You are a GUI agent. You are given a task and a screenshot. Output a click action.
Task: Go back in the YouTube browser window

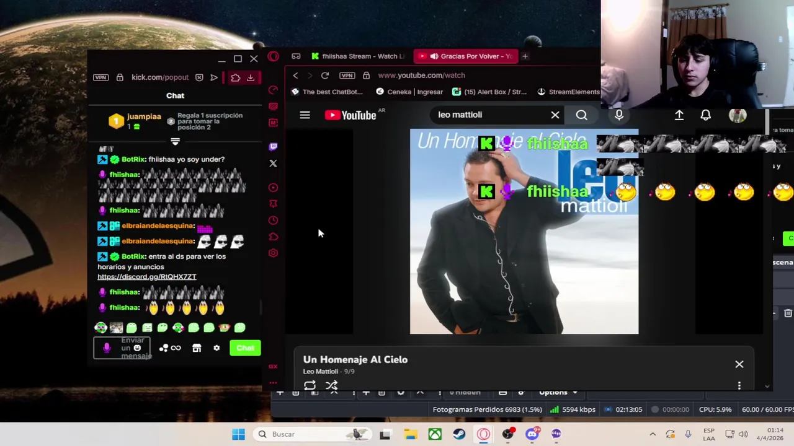tap(295, 76)
